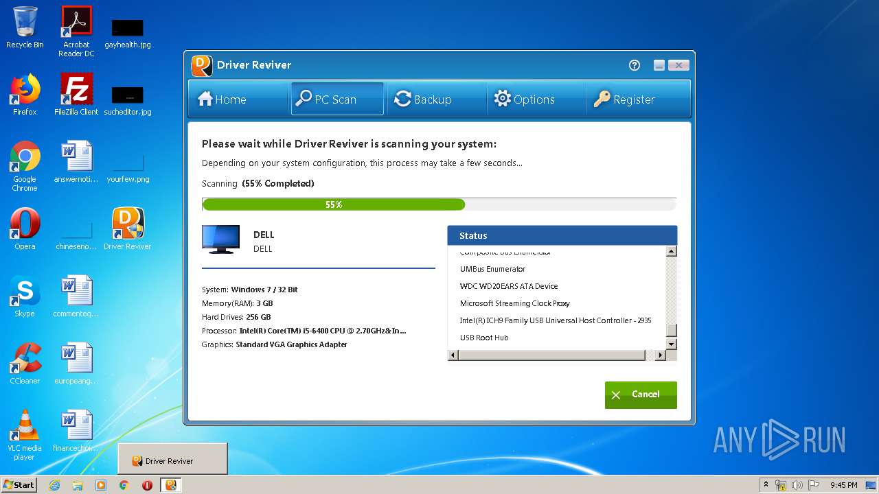Open Windows Explorer from taskbar
879x494 pixels.
coord(78,485)
